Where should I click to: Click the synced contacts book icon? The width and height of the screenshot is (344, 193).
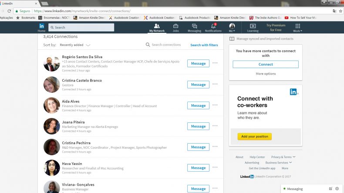click(232, 39)
